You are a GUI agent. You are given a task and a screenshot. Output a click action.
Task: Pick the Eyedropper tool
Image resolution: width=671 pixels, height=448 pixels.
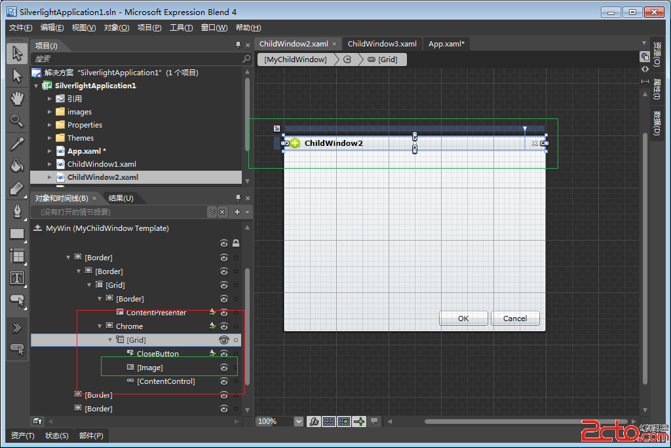point(17,144)
